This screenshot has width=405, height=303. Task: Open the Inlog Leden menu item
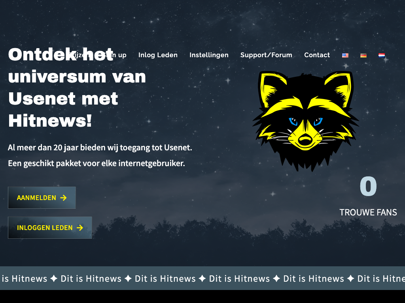(158, 55)
